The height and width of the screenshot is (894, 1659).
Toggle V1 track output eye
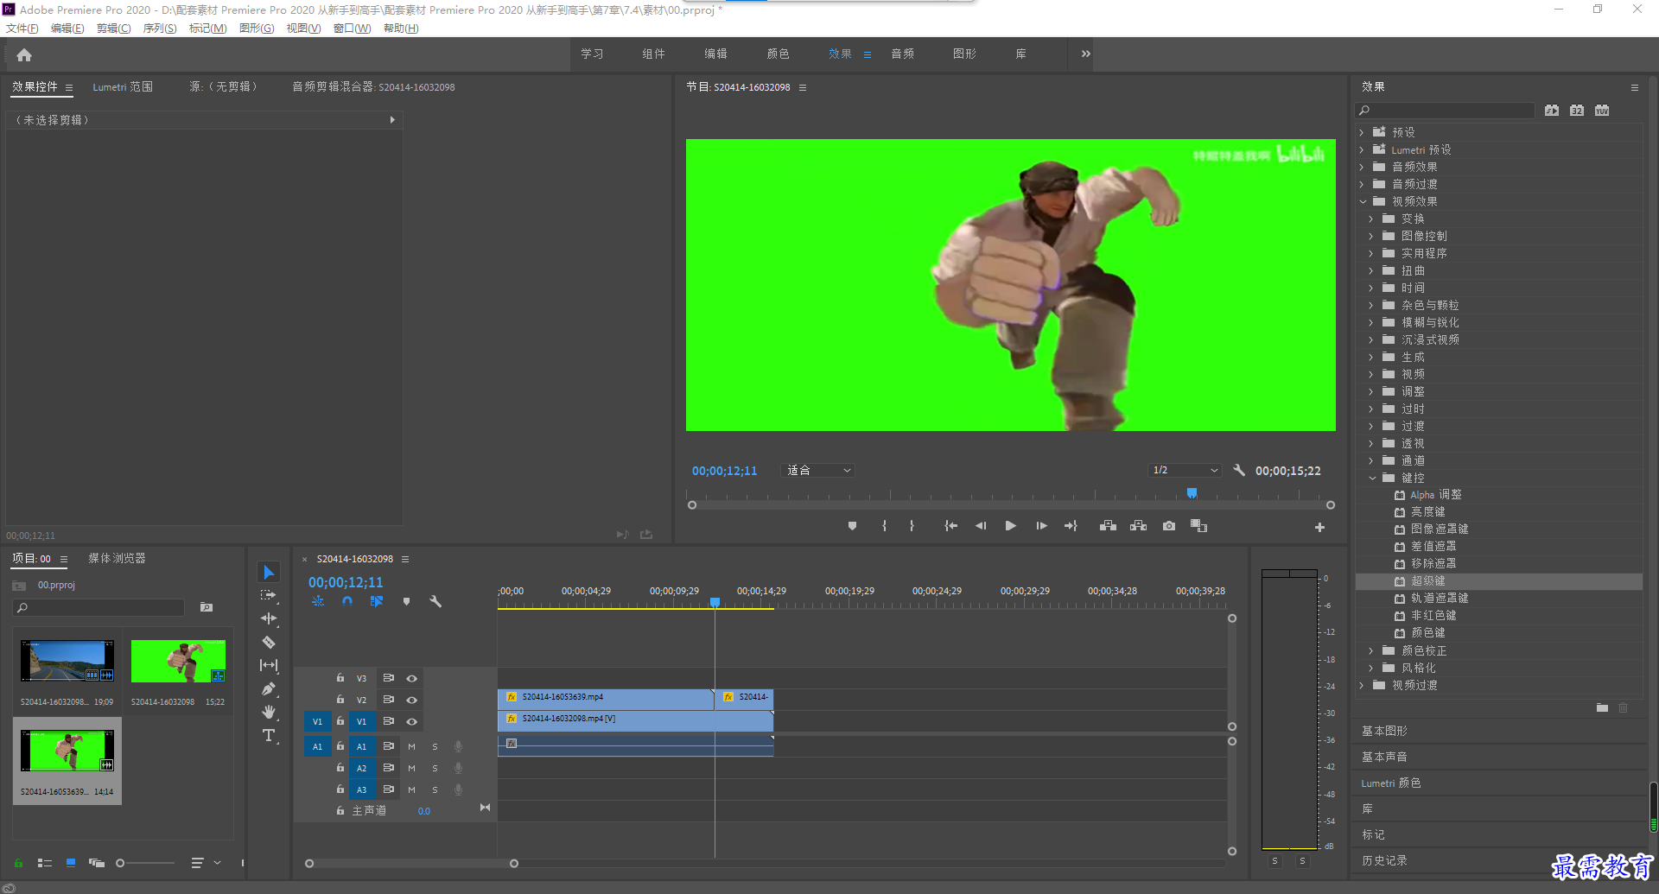(x=412, y=721)
